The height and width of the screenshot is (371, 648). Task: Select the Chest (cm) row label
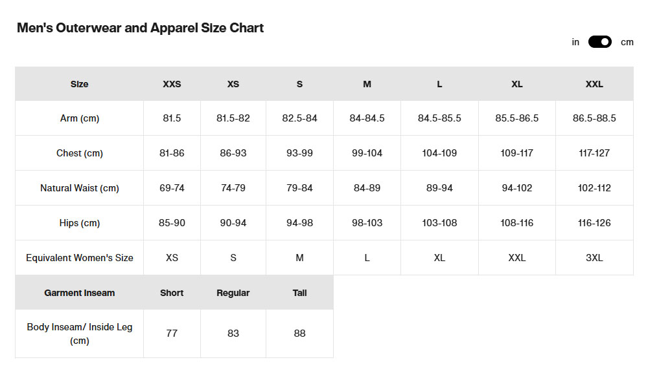[80, 153]
